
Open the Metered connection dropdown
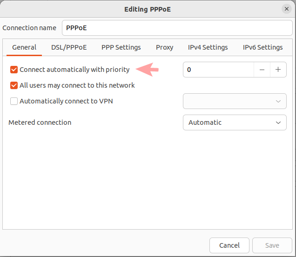point(235,122)
